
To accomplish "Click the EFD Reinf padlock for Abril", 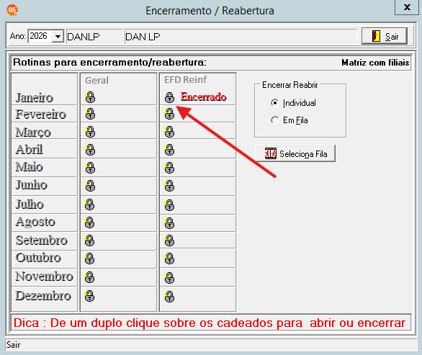I will pos(169,150).
